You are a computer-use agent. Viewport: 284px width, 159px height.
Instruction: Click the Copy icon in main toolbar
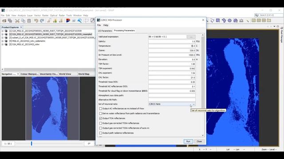23,21
